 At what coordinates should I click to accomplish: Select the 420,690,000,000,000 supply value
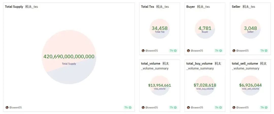point(69,57)
